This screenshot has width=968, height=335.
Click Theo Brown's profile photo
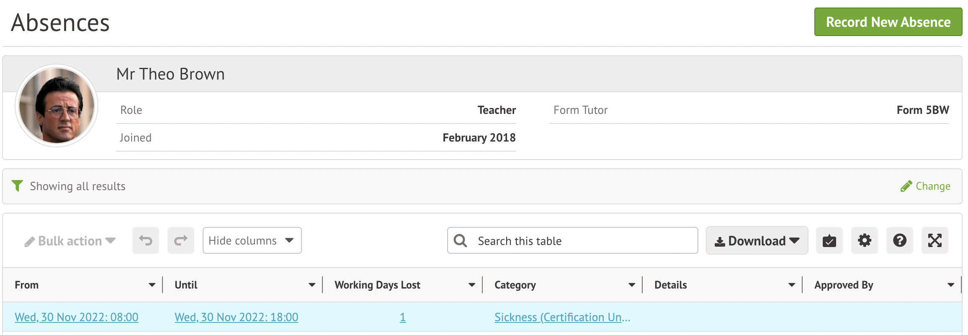tap(57, 106)
